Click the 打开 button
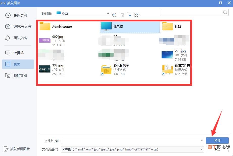The image size is (233, 156). 217,140
